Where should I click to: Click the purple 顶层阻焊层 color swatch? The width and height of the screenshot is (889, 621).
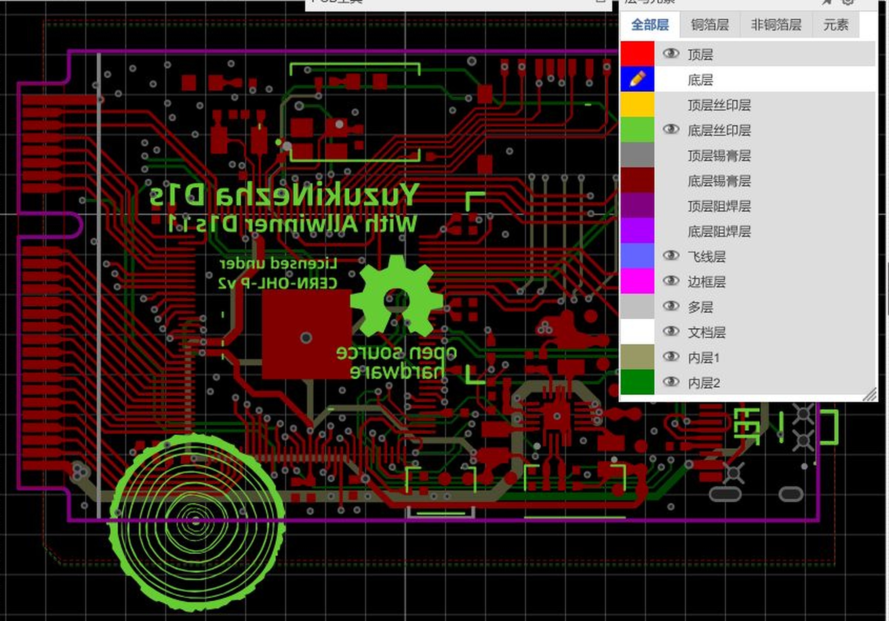[x=637, y=205]
